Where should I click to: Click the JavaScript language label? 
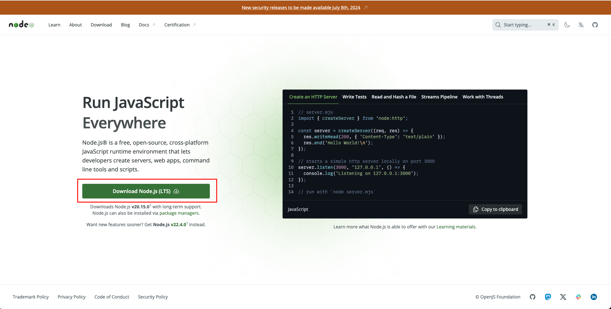tap(298, 209)
